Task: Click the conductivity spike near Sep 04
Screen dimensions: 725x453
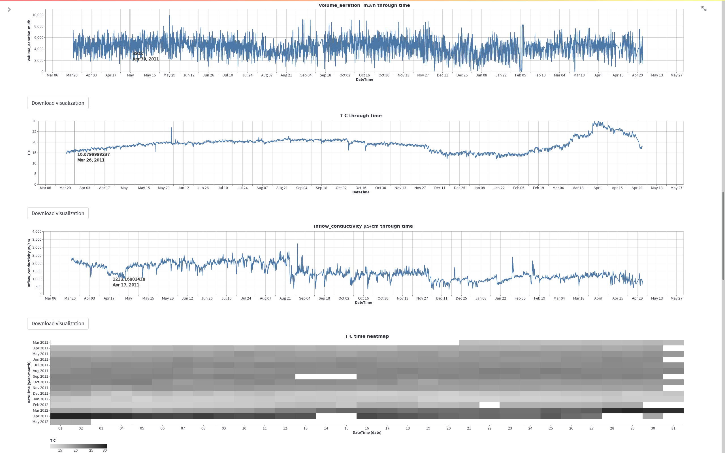Action: point(297,244)
